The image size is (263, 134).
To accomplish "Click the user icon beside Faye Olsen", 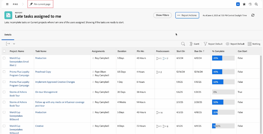I will 93,72.
